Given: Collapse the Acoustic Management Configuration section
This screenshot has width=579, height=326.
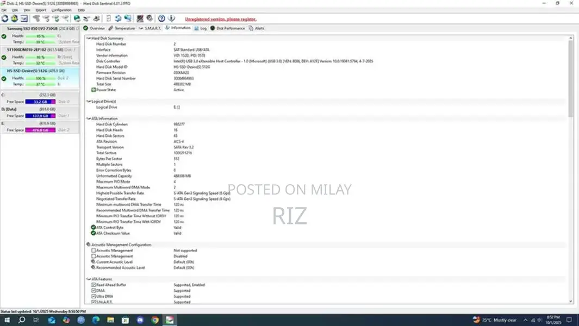Looking at the screenshot, I should pos(89,244).
